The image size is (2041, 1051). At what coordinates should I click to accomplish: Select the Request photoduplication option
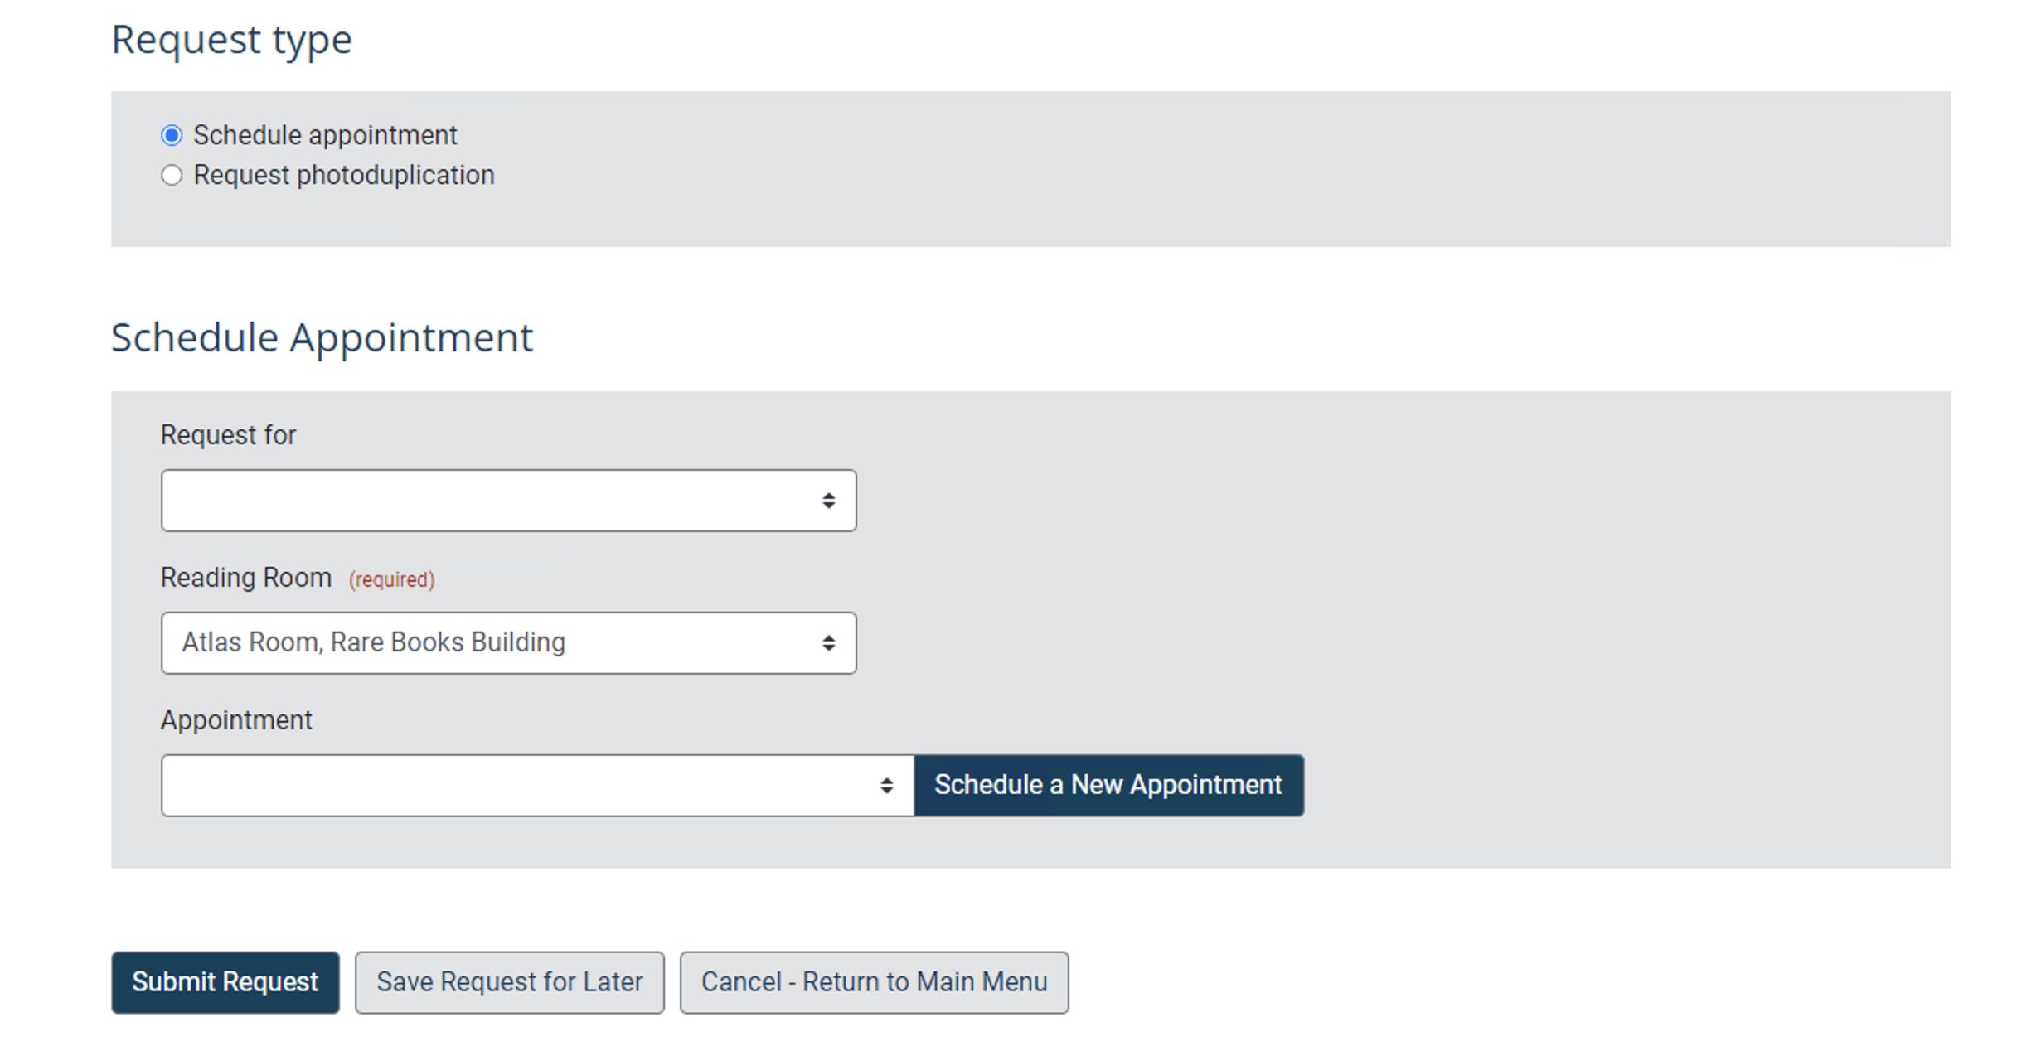tap(172, 174)
